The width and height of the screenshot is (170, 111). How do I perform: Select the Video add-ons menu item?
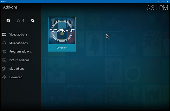[20, 34]
